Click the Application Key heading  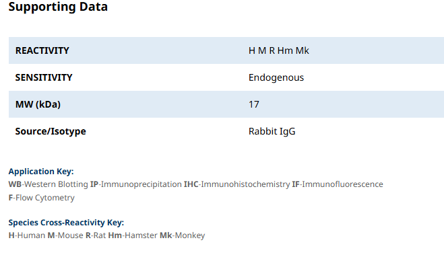pyautogui.click(x=41, y=172)
